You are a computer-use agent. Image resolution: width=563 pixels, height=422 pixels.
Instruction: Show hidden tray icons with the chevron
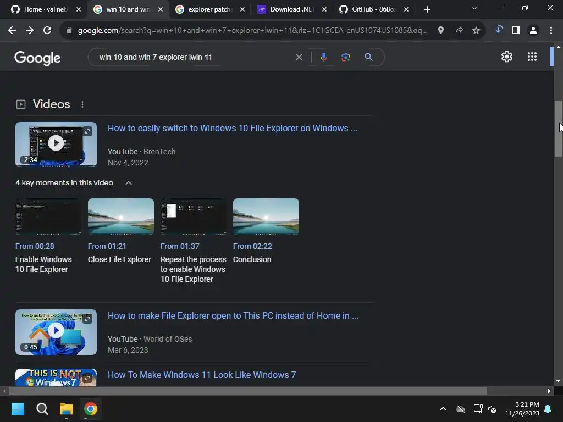pyautogui.click(x=443, y=409)
